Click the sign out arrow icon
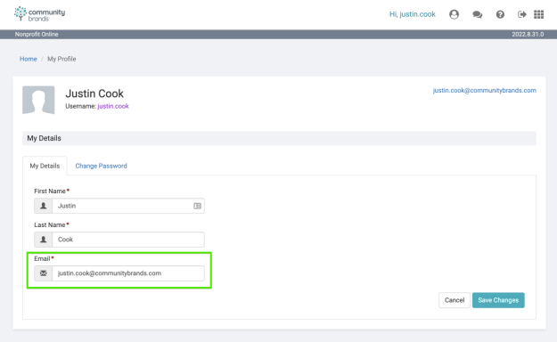The height and width of the screenshot is (342, 557). [x=522, y=14]
